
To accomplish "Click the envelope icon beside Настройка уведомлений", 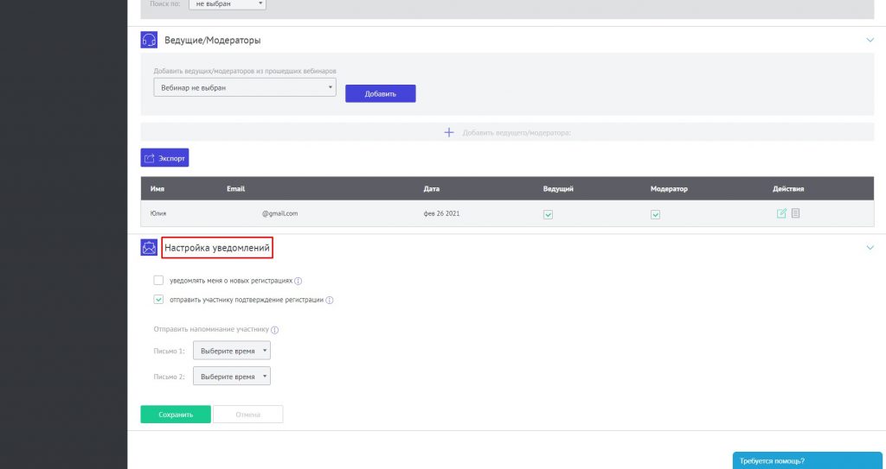I will point(149,248).
